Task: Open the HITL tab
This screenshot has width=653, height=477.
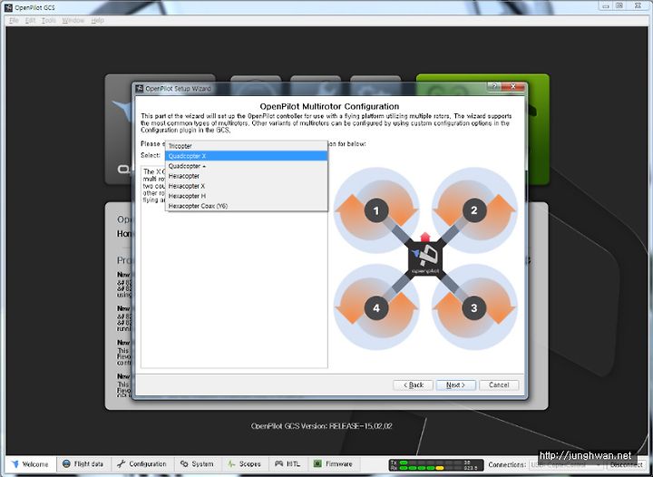Action: point(288,464)
